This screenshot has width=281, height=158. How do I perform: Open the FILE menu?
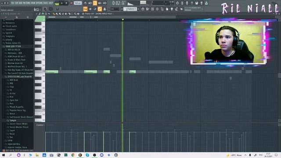pos(13,3)
